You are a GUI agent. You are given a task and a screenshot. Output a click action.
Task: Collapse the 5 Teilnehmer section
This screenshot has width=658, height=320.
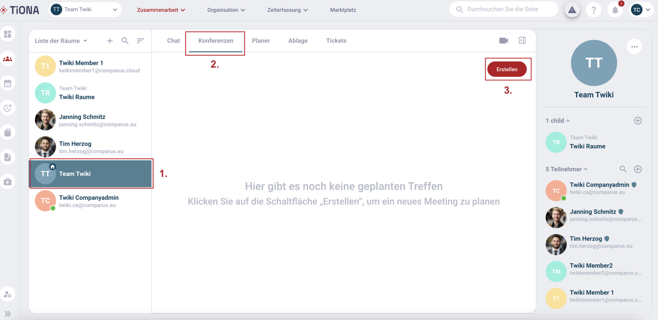pyautogui.click(x=567, y=169)
